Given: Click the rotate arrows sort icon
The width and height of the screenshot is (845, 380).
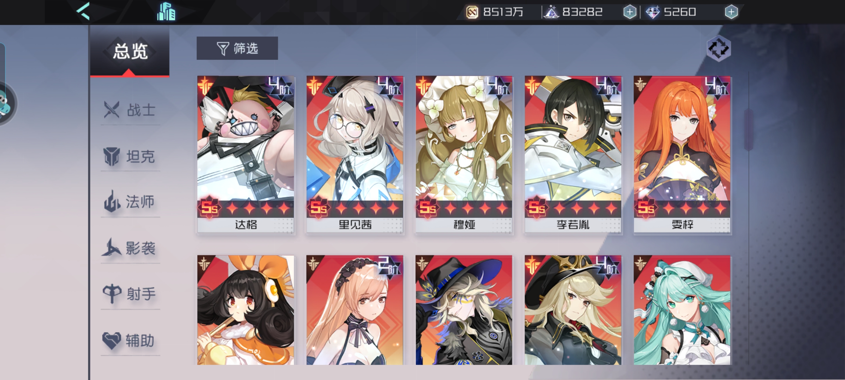Looking at the screenshot, I should click(719, 48).
